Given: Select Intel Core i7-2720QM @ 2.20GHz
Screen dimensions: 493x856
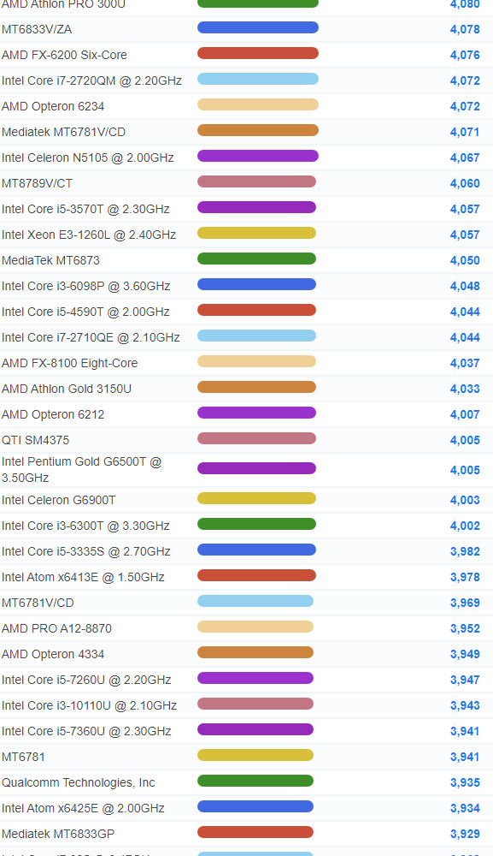Looking at the screenshot, I should [x=91, y=80].
